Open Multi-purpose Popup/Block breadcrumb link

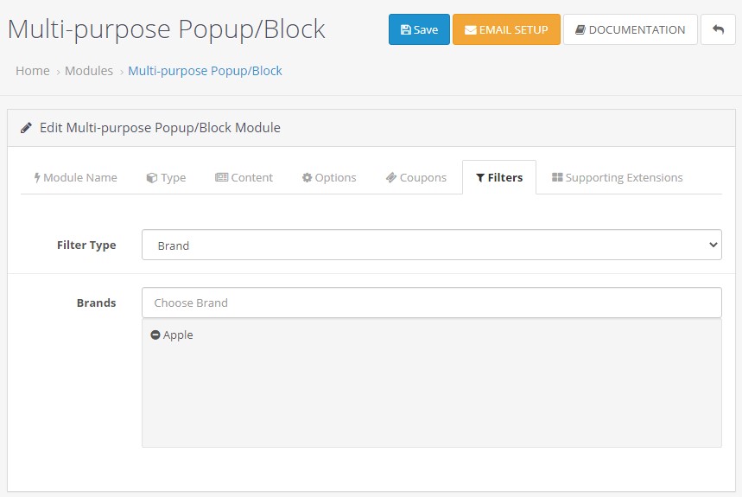click(205, 71)
